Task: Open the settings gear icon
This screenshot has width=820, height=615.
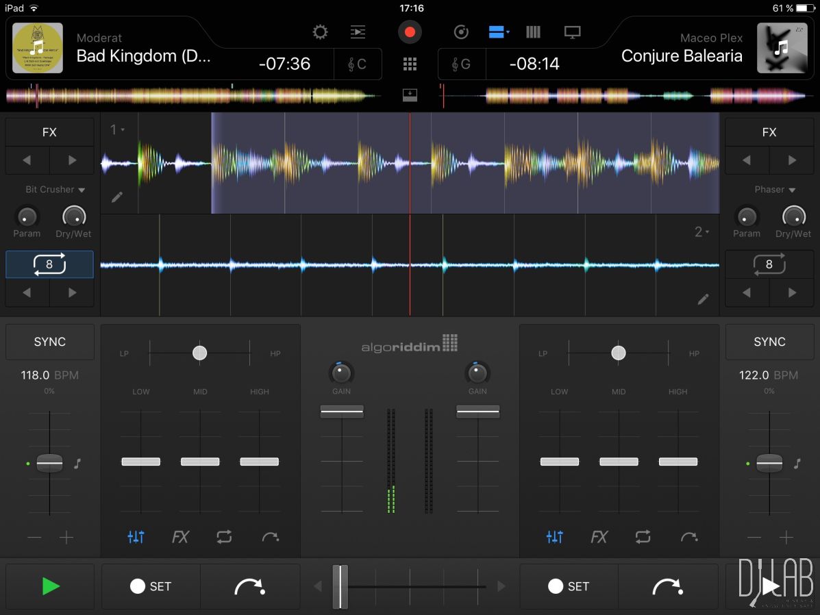Action: click(319, 32)
